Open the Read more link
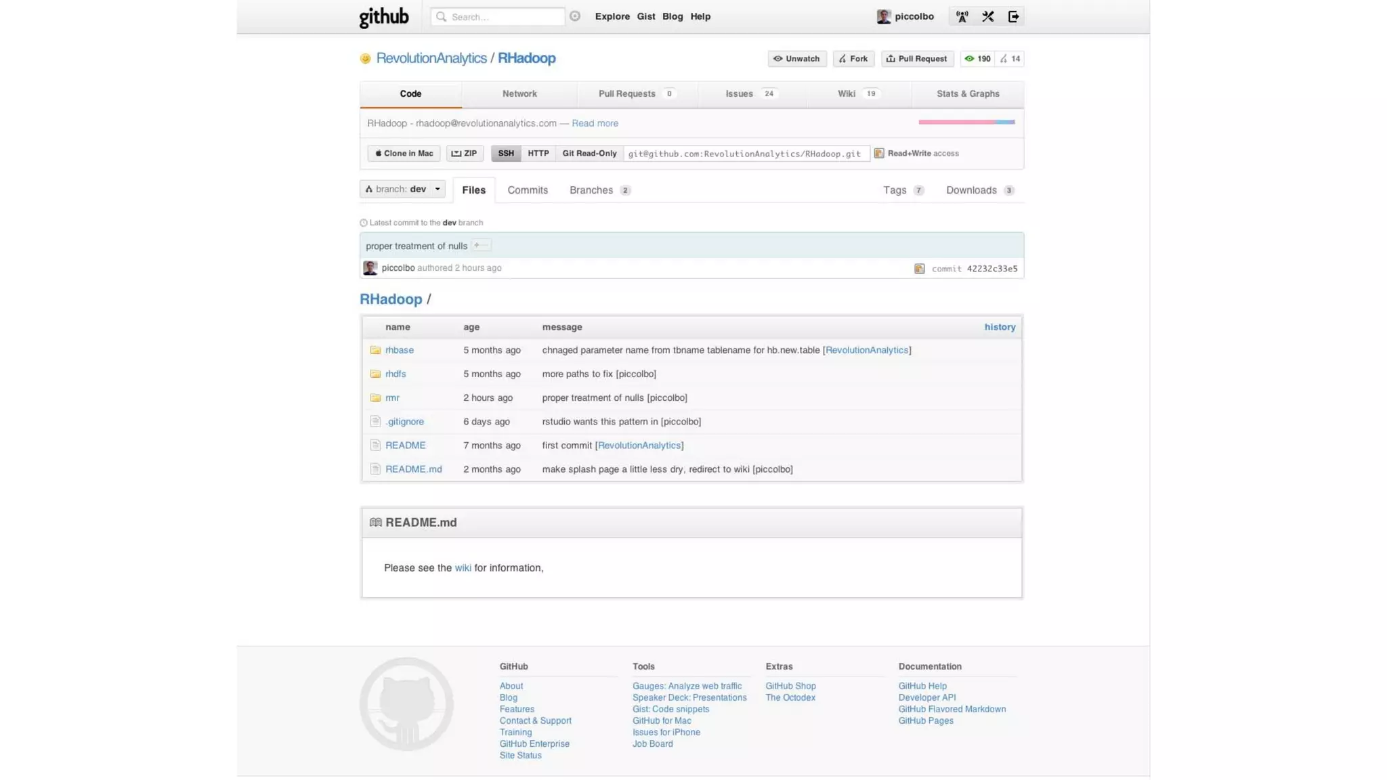Viewport: 1387px width, 780px height. click(x=595, y=123)
